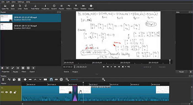Remove the playlist item with minus button

pyautogui.click(x=7, y=68)
